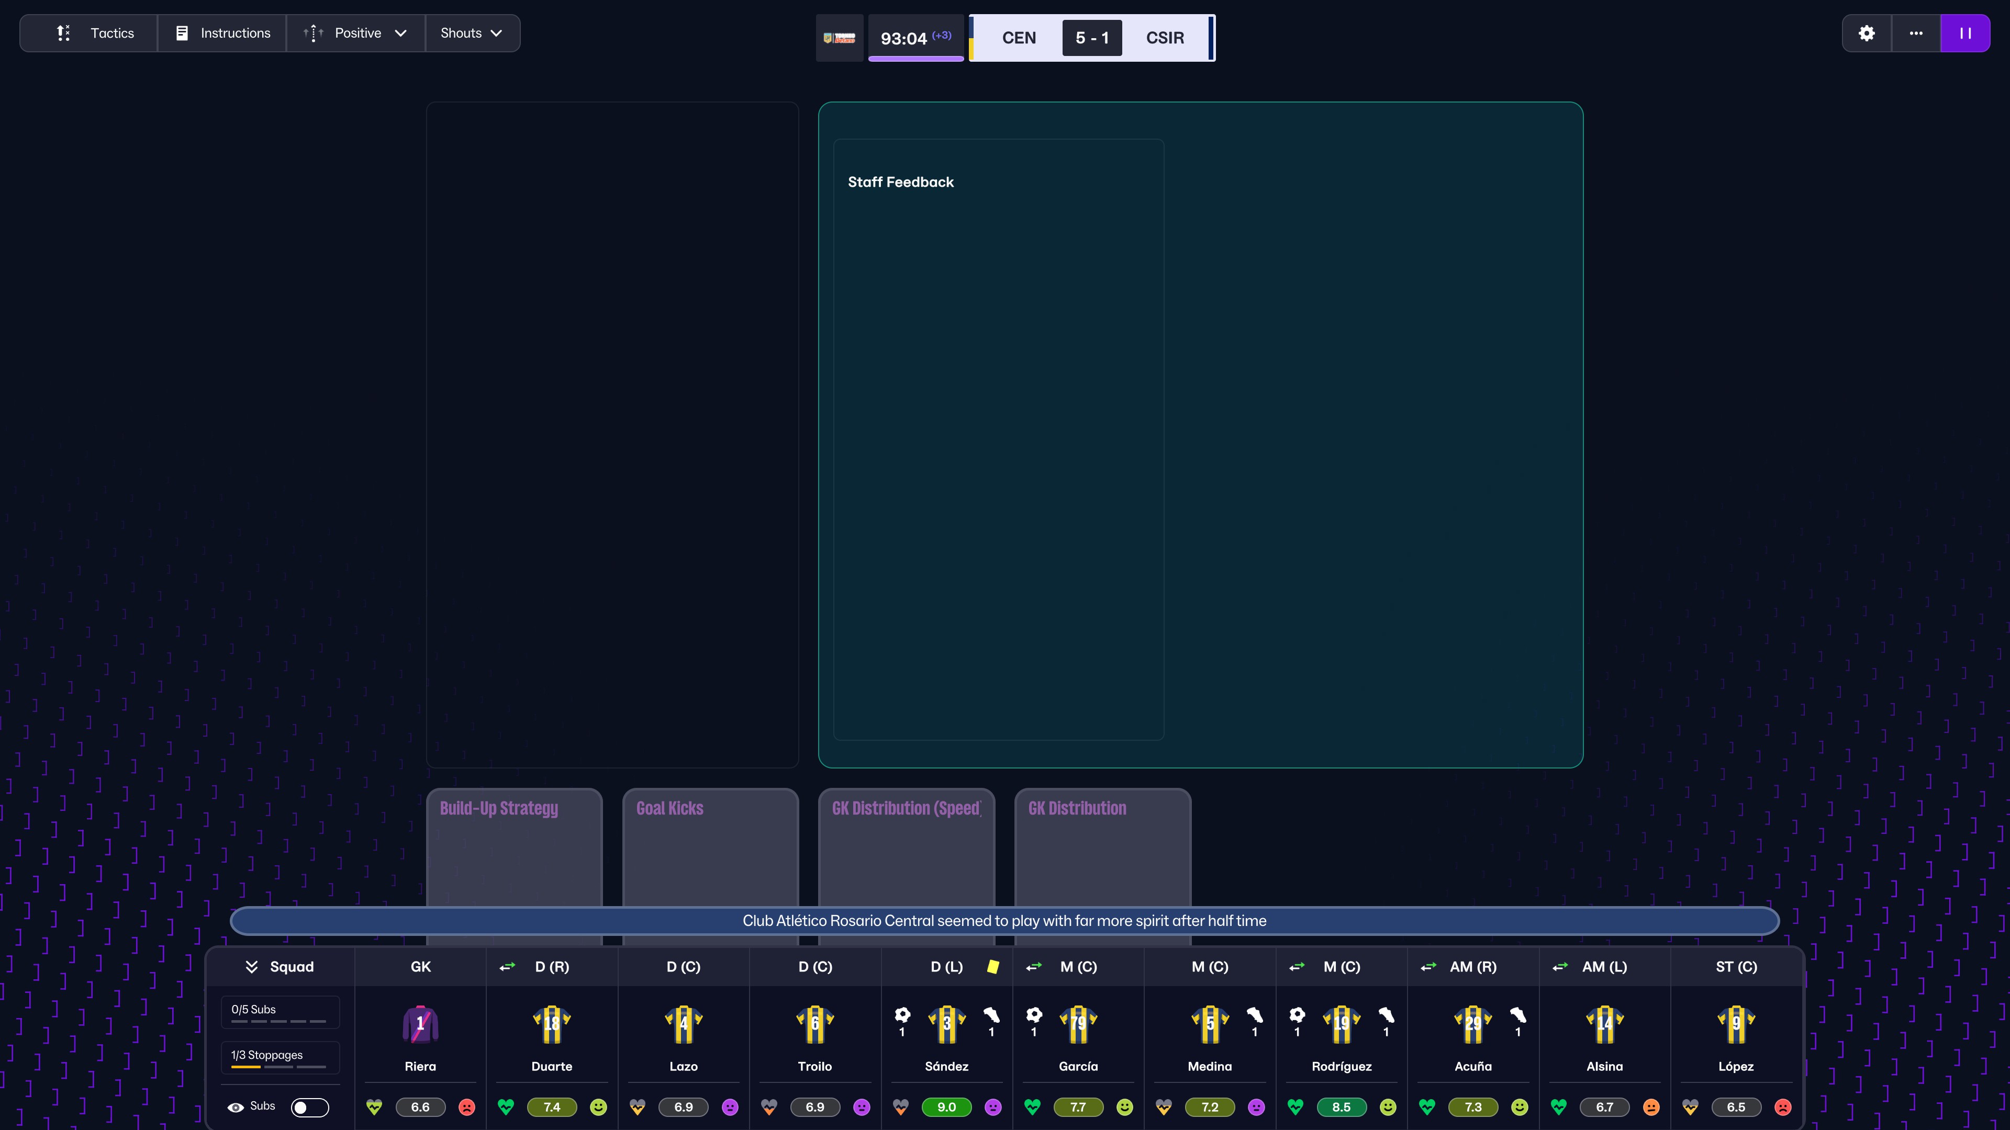The width and height of the screenshot is (2010, 1130).
Task: Expand the Shouts dropdown
Action: (x=471, y=33)
